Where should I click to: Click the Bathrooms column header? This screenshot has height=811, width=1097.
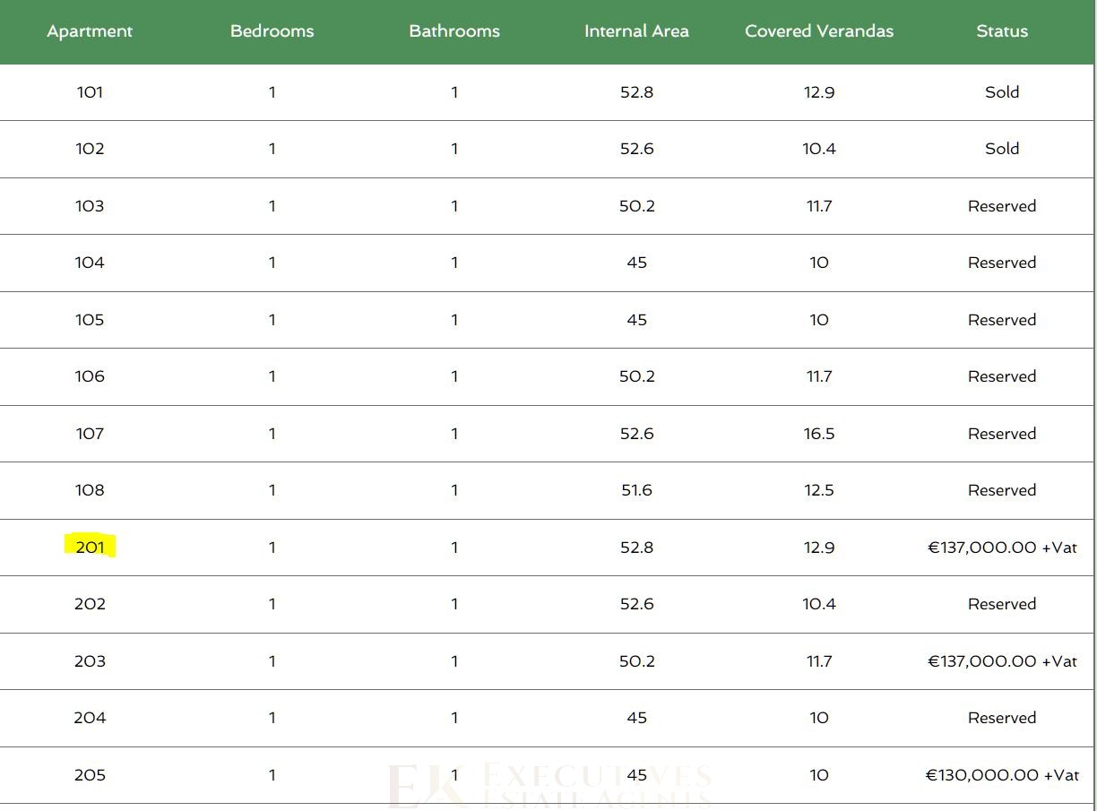pos(454,31)
